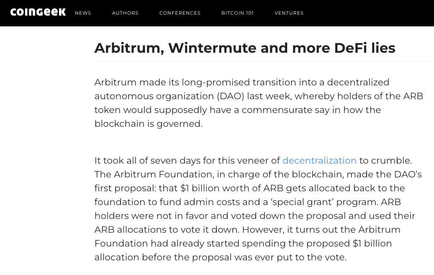Click the CoinGeek logo
Viewport: 434px width, 275px height.
(x=38, y=13)
